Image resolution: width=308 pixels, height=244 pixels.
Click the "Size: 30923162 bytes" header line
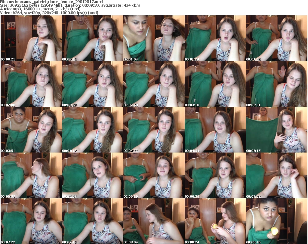[70, 5]
